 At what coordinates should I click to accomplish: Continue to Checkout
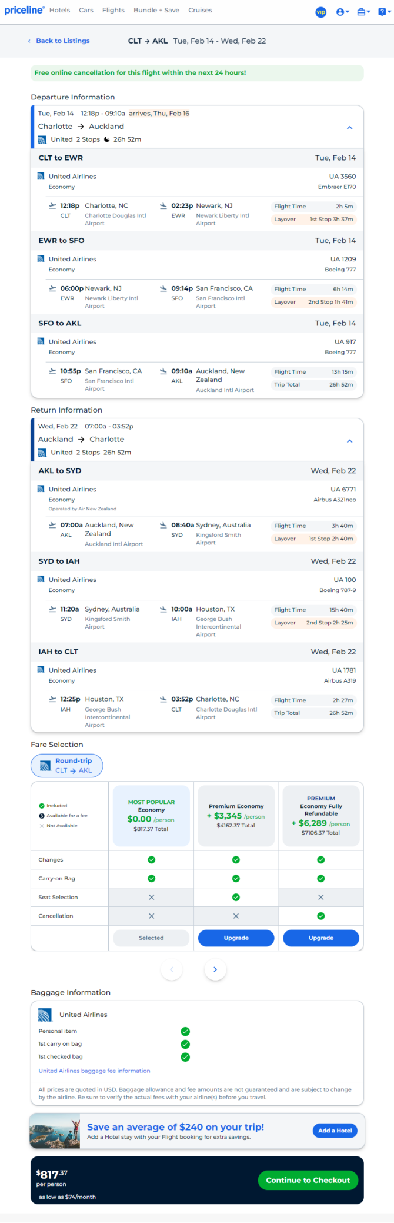tap(308, 1180)
